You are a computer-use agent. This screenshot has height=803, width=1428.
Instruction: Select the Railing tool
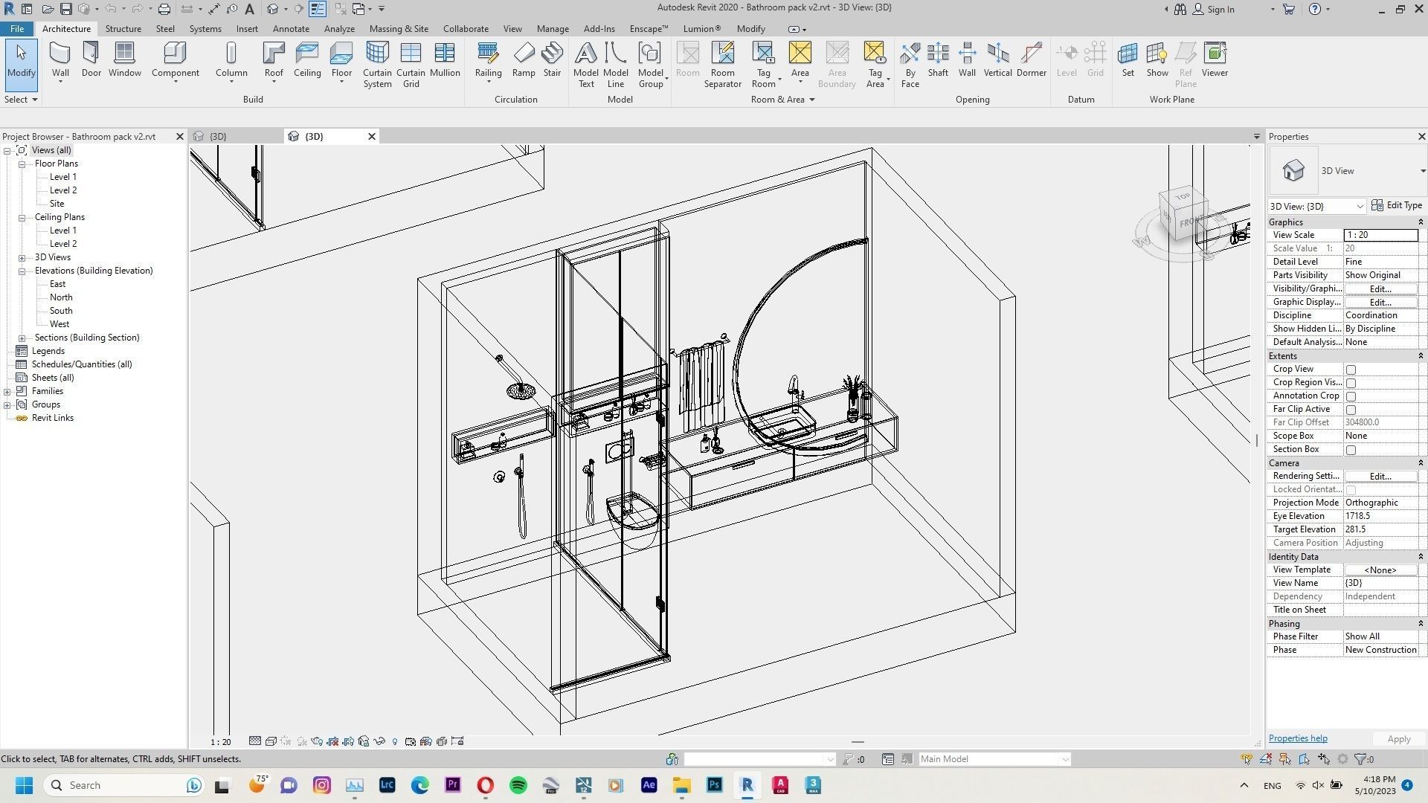point(488,59)
